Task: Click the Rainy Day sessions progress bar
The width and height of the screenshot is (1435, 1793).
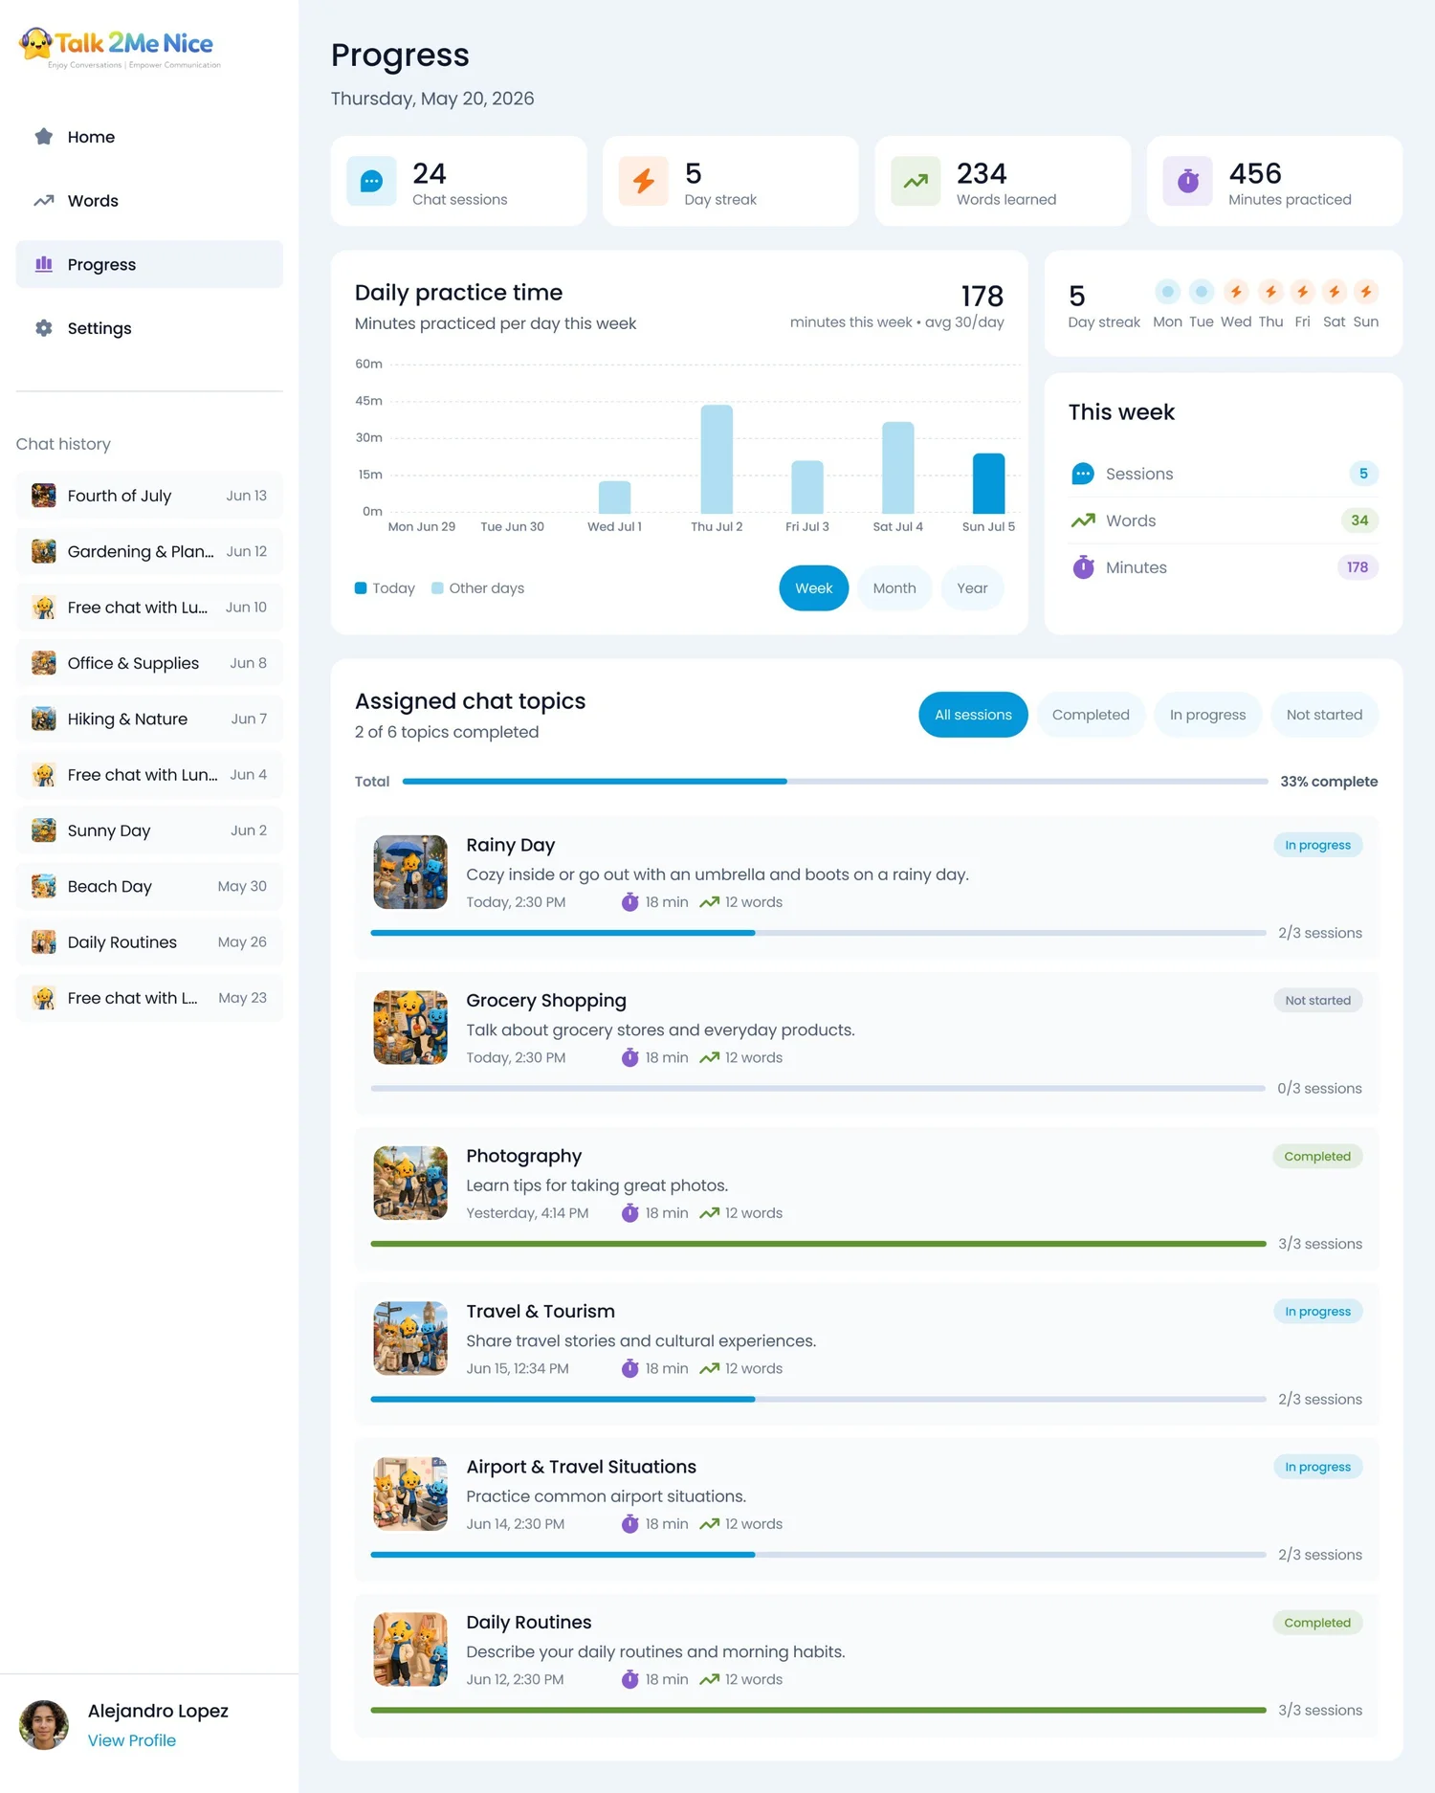Action: 818,933
